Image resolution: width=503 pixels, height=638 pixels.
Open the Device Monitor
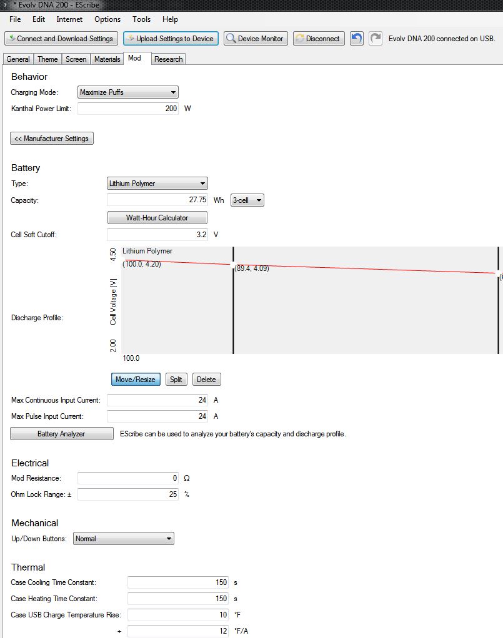256,38
